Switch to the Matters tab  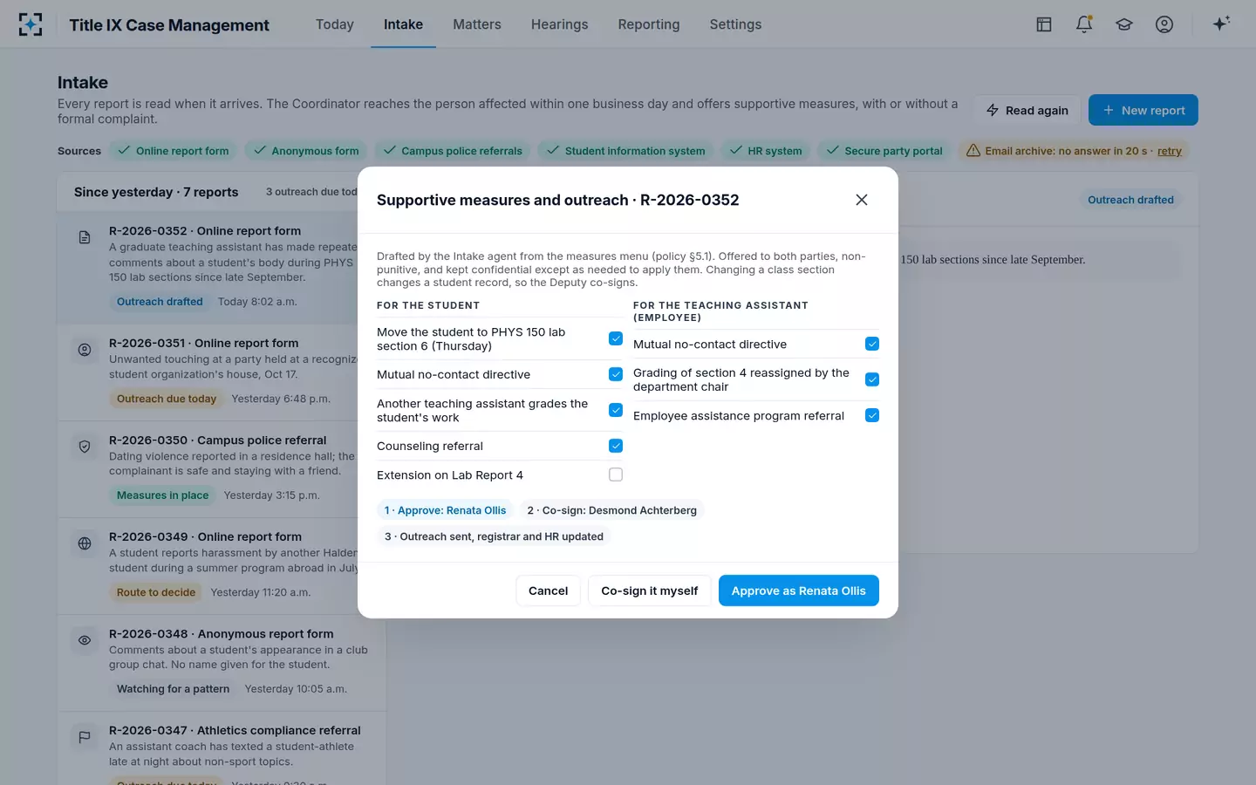point(477,24)
